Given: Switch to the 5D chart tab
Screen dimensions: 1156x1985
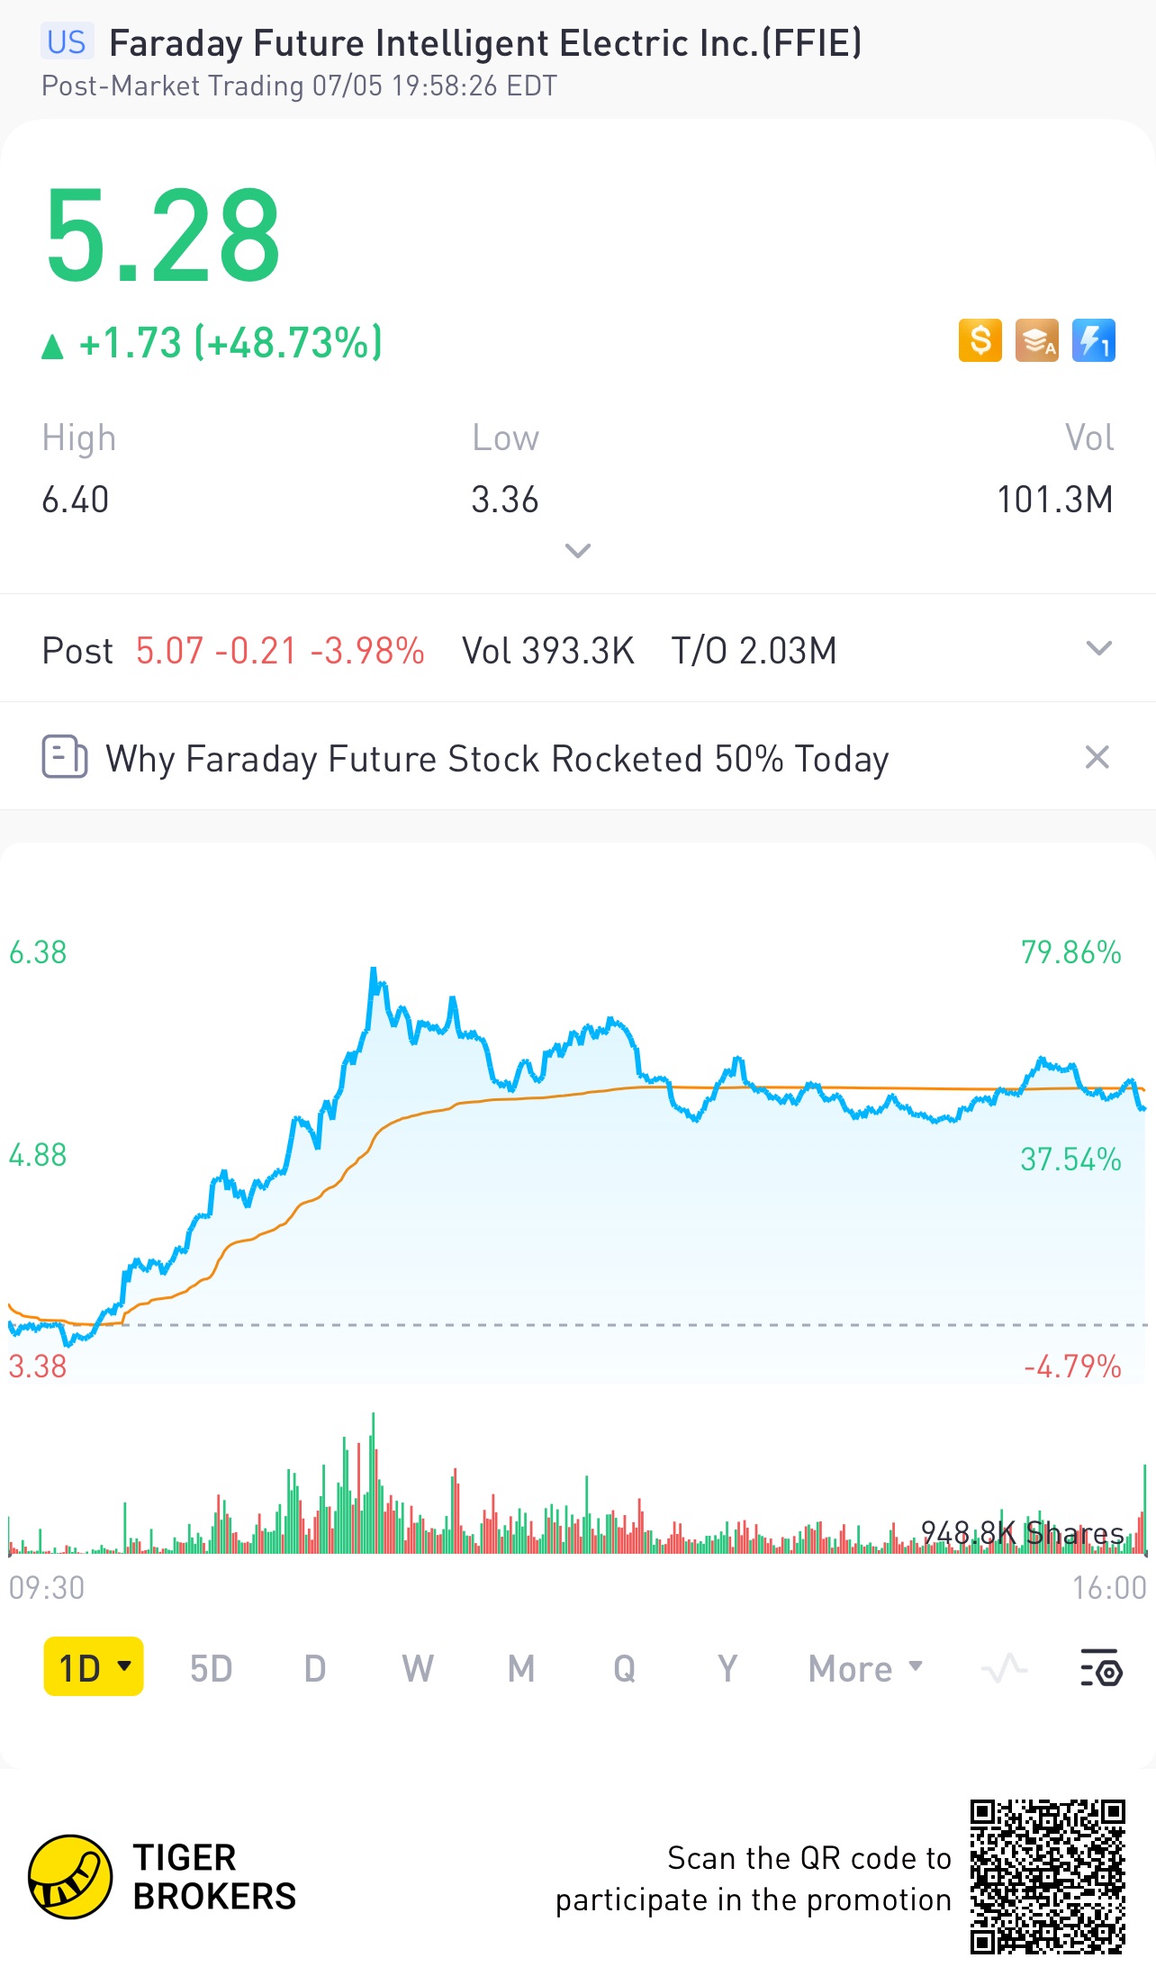Looking at the screenshot, I should pyautogui.click(x=211, y=1668).
